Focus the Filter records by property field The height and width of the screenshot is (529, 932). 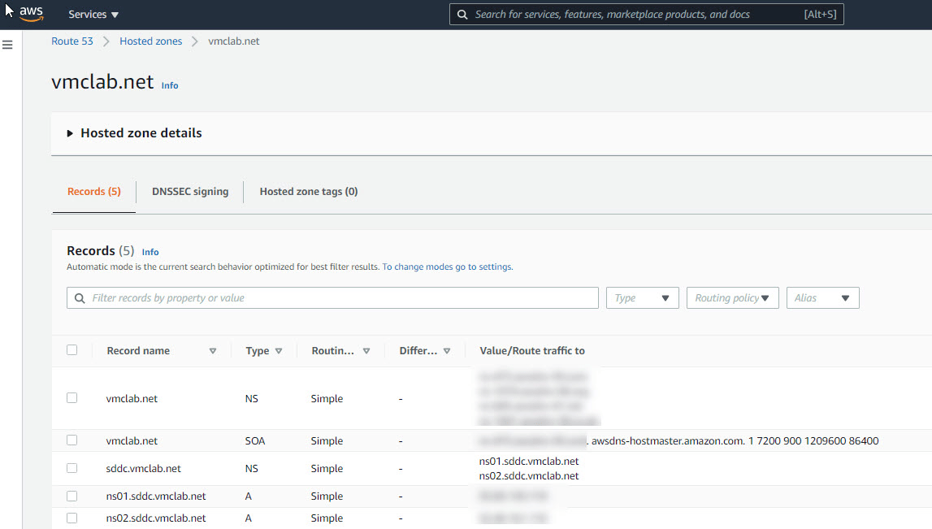click(332, 297)
